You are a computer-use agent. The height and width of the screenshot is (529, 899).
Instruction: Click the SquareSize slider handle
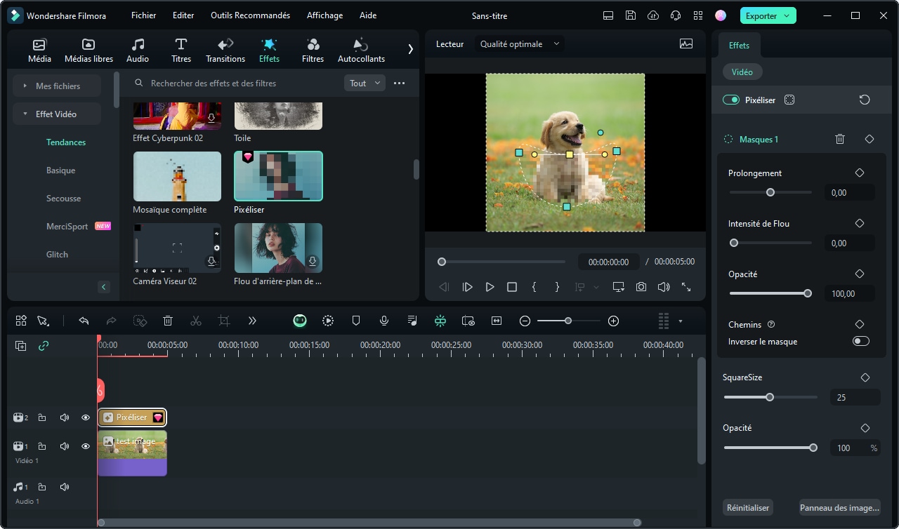point(770,397)
